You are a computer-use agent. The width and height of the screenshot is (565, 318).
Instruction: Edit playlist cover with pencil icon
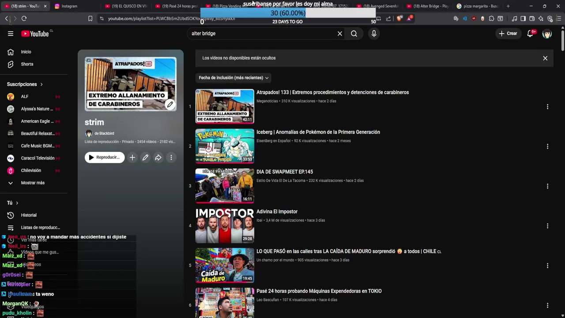click(x=170, y=105)
